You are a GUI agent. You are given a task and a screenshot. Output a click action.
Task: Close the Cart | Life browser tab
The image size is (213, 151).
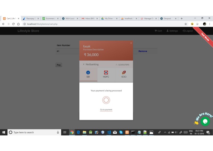(x=18, y=19)
